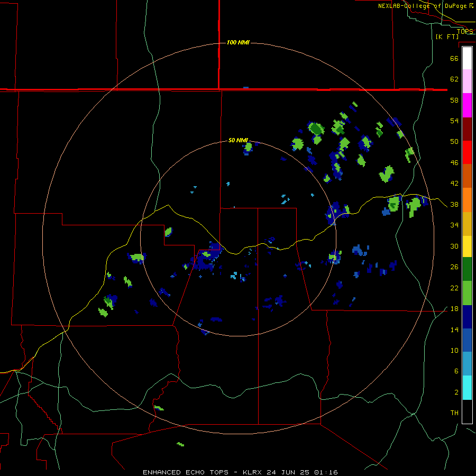The image size is (476, 476).
Task: Click "ENHANCED ECHO TOPS" in the bottom caption
Action: tap(186, 472)
